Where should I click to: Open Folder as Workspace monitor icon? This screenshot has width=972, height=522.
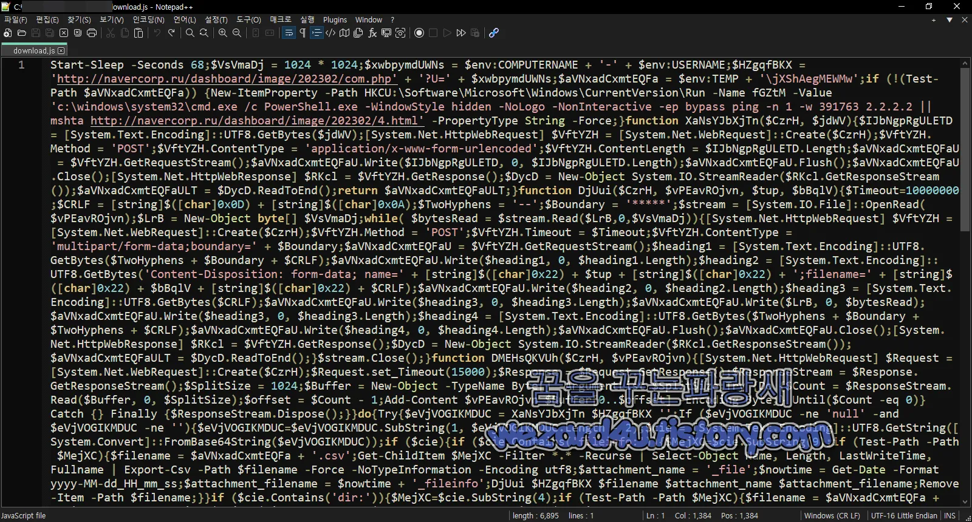pos(386,33)
